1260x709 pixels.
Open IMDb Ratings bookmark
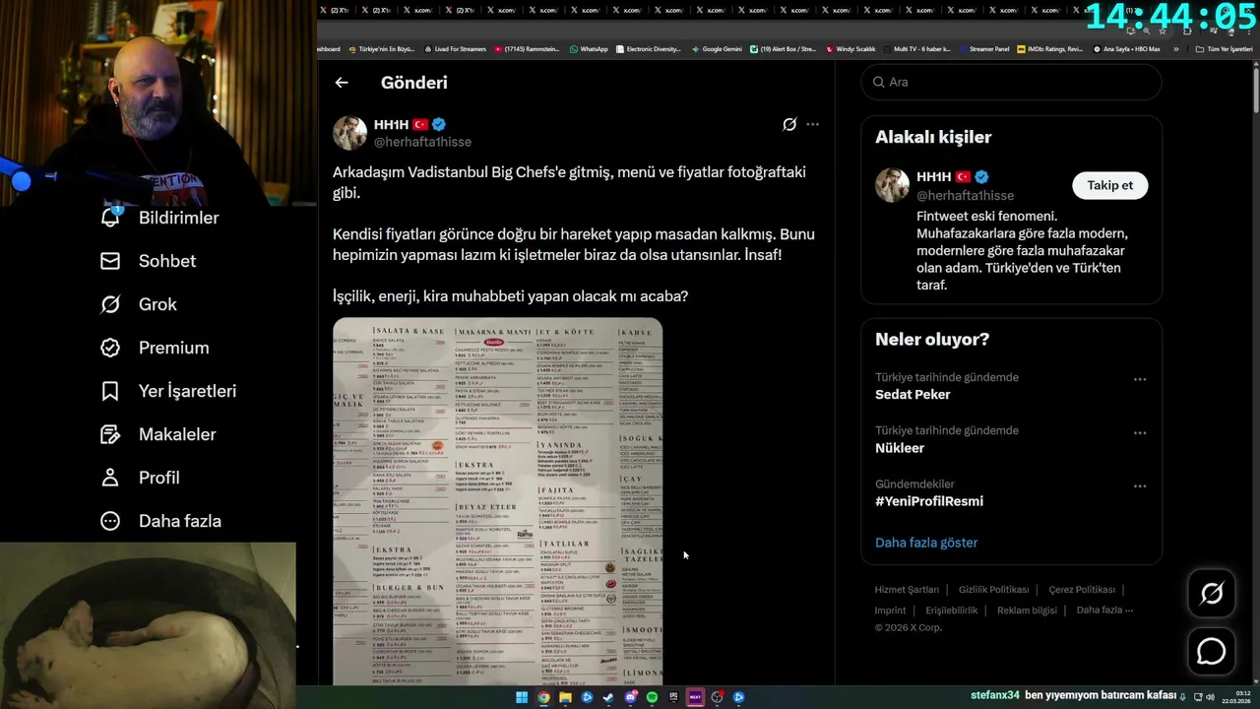[1049, 48]
